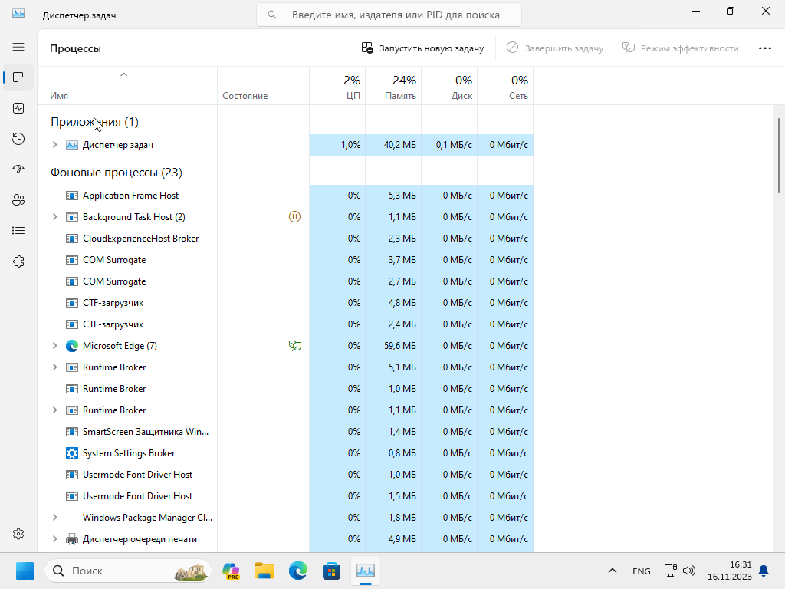Image resolution: width=785 pixels, height=589 pixels.
Task: Switch to the Details list sidebar icon
Action: 18,231
